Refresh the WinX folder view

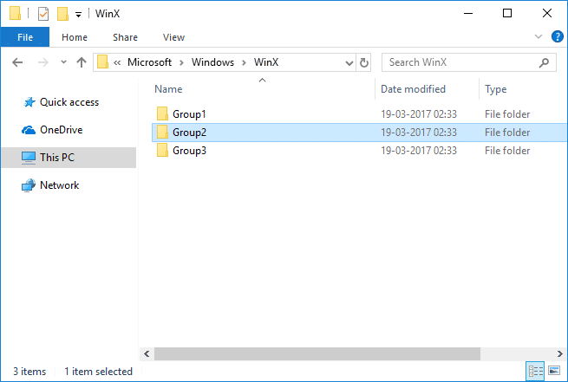[x=364, y=62]
